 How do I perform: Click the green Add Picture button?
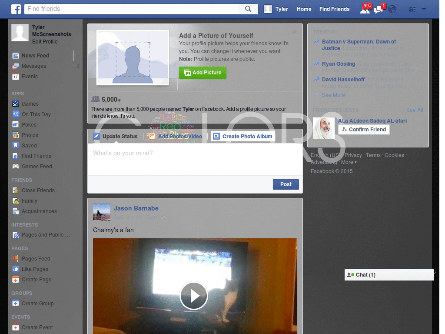coord(203,73)
